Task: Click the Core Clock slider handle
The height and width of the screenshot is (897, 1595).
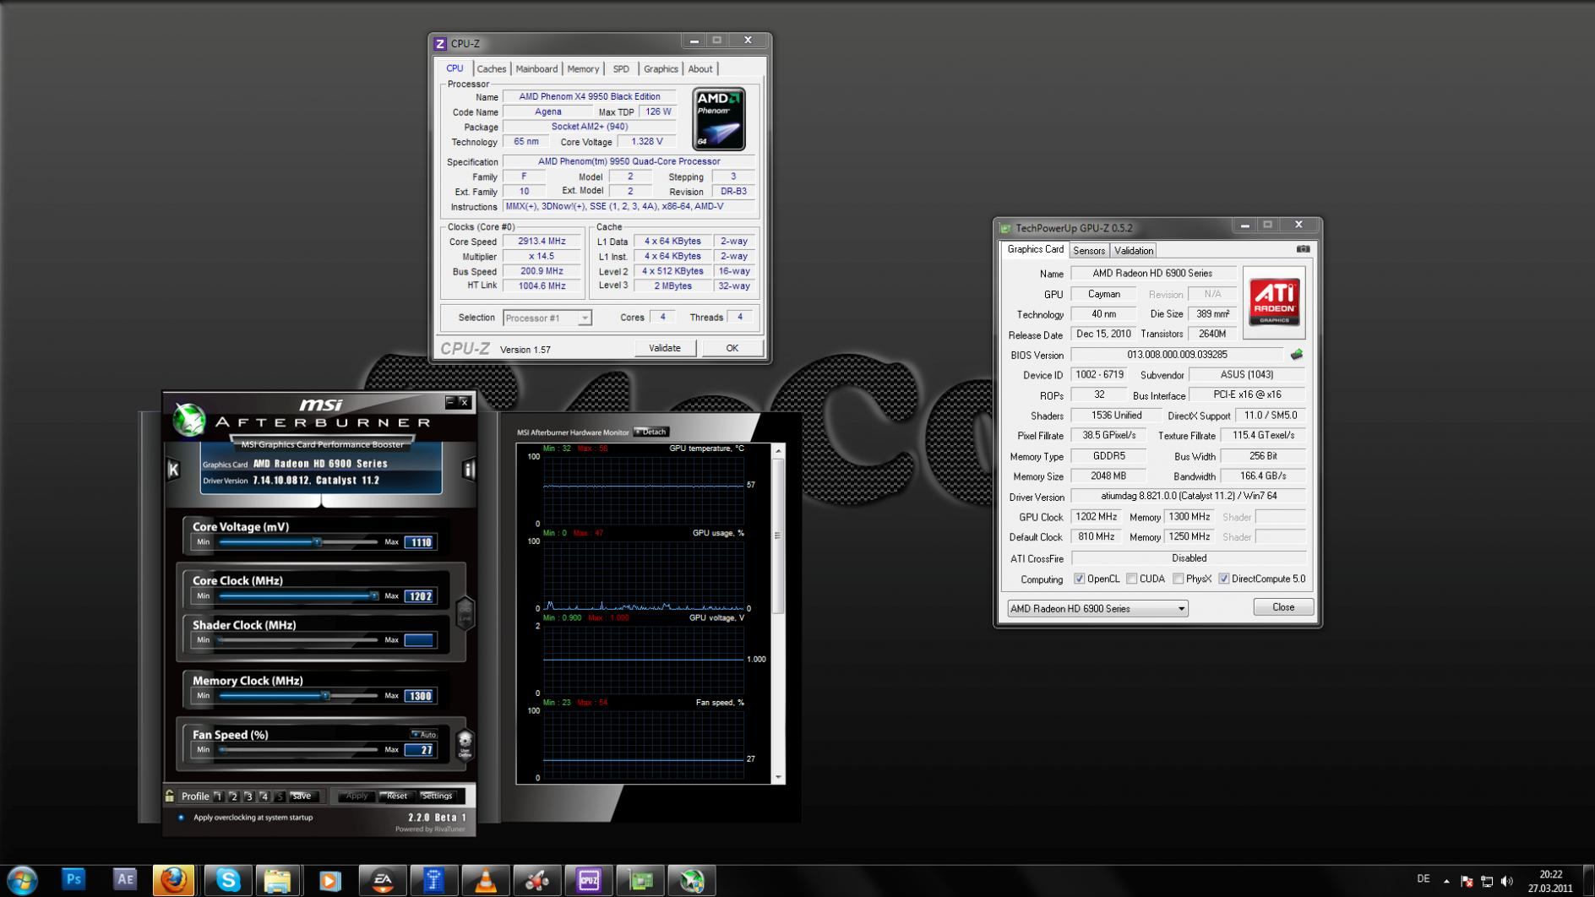Action: 373,596
